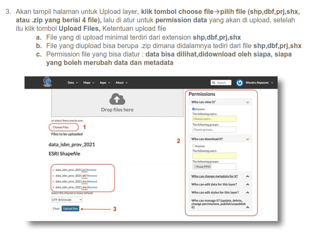
Task: Click the search magnifier icon
Action: pyautogui.click(x=214, y=83)
